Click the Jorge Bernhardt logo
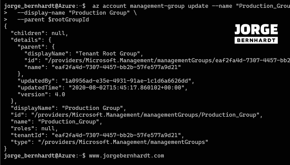290x165 pixels. click(x=256, y=34)
